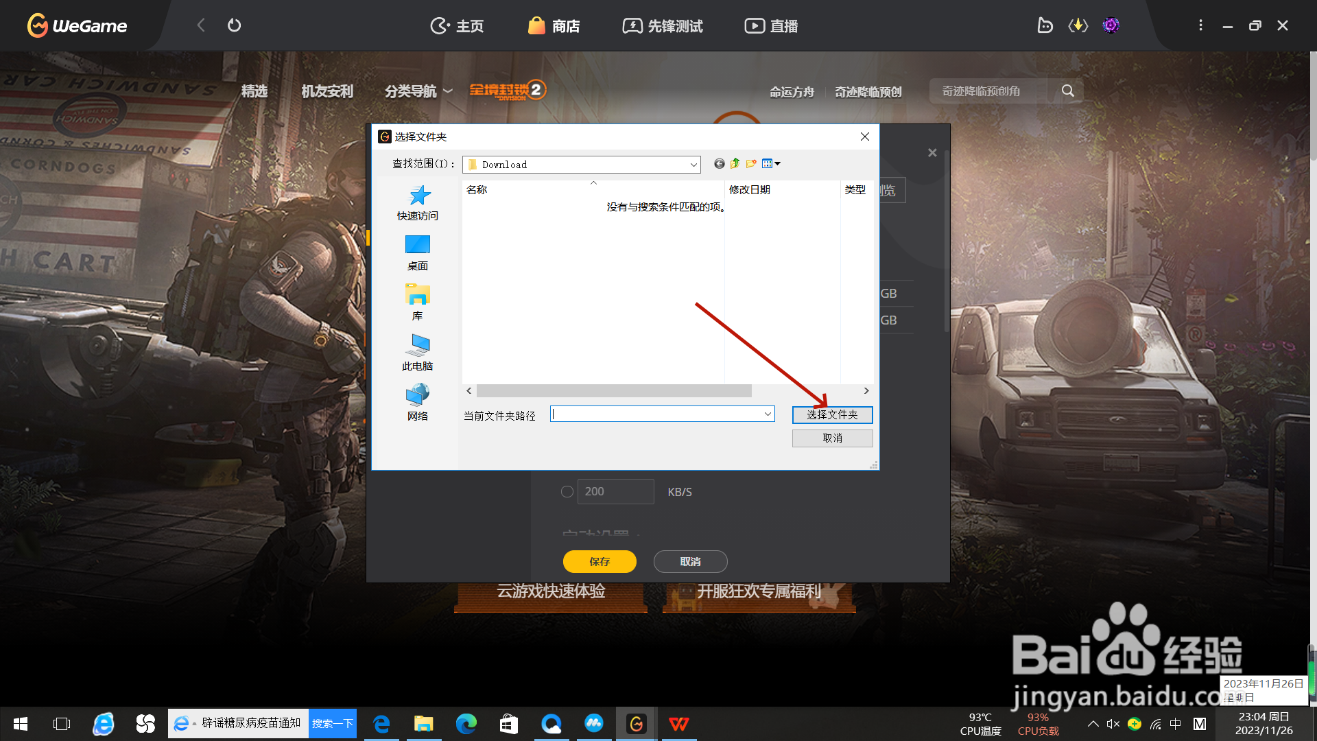Select 快速访问 in the sidebar
The image size is (1317, 741).
(x=418, y=203)
